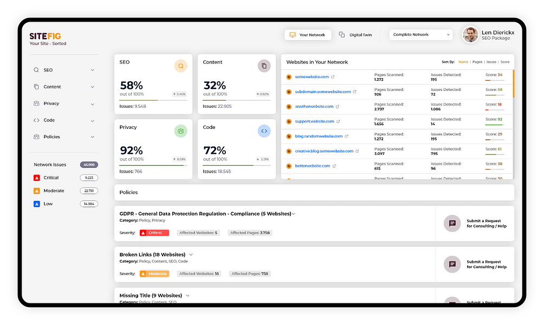Screen dimensions: 544x325
Task: Click the blue code icon on Code card
Action: 264,131
